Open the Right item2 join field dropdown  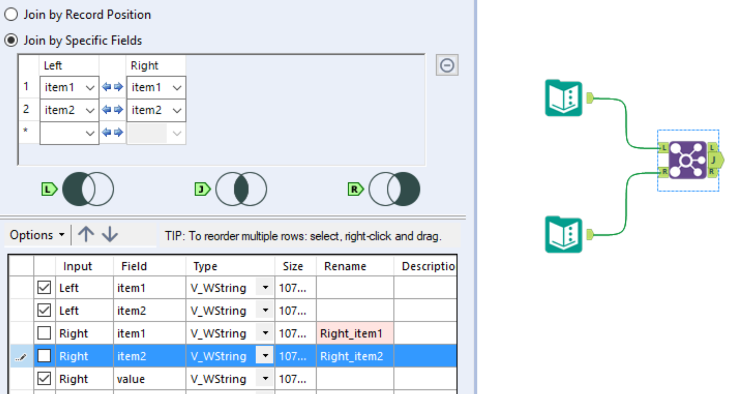point(177,110)
